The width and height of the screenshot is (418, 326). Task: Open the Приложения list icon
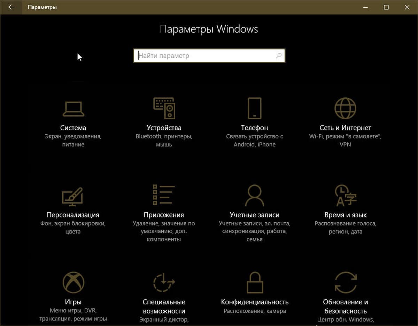tap(164, 194)
